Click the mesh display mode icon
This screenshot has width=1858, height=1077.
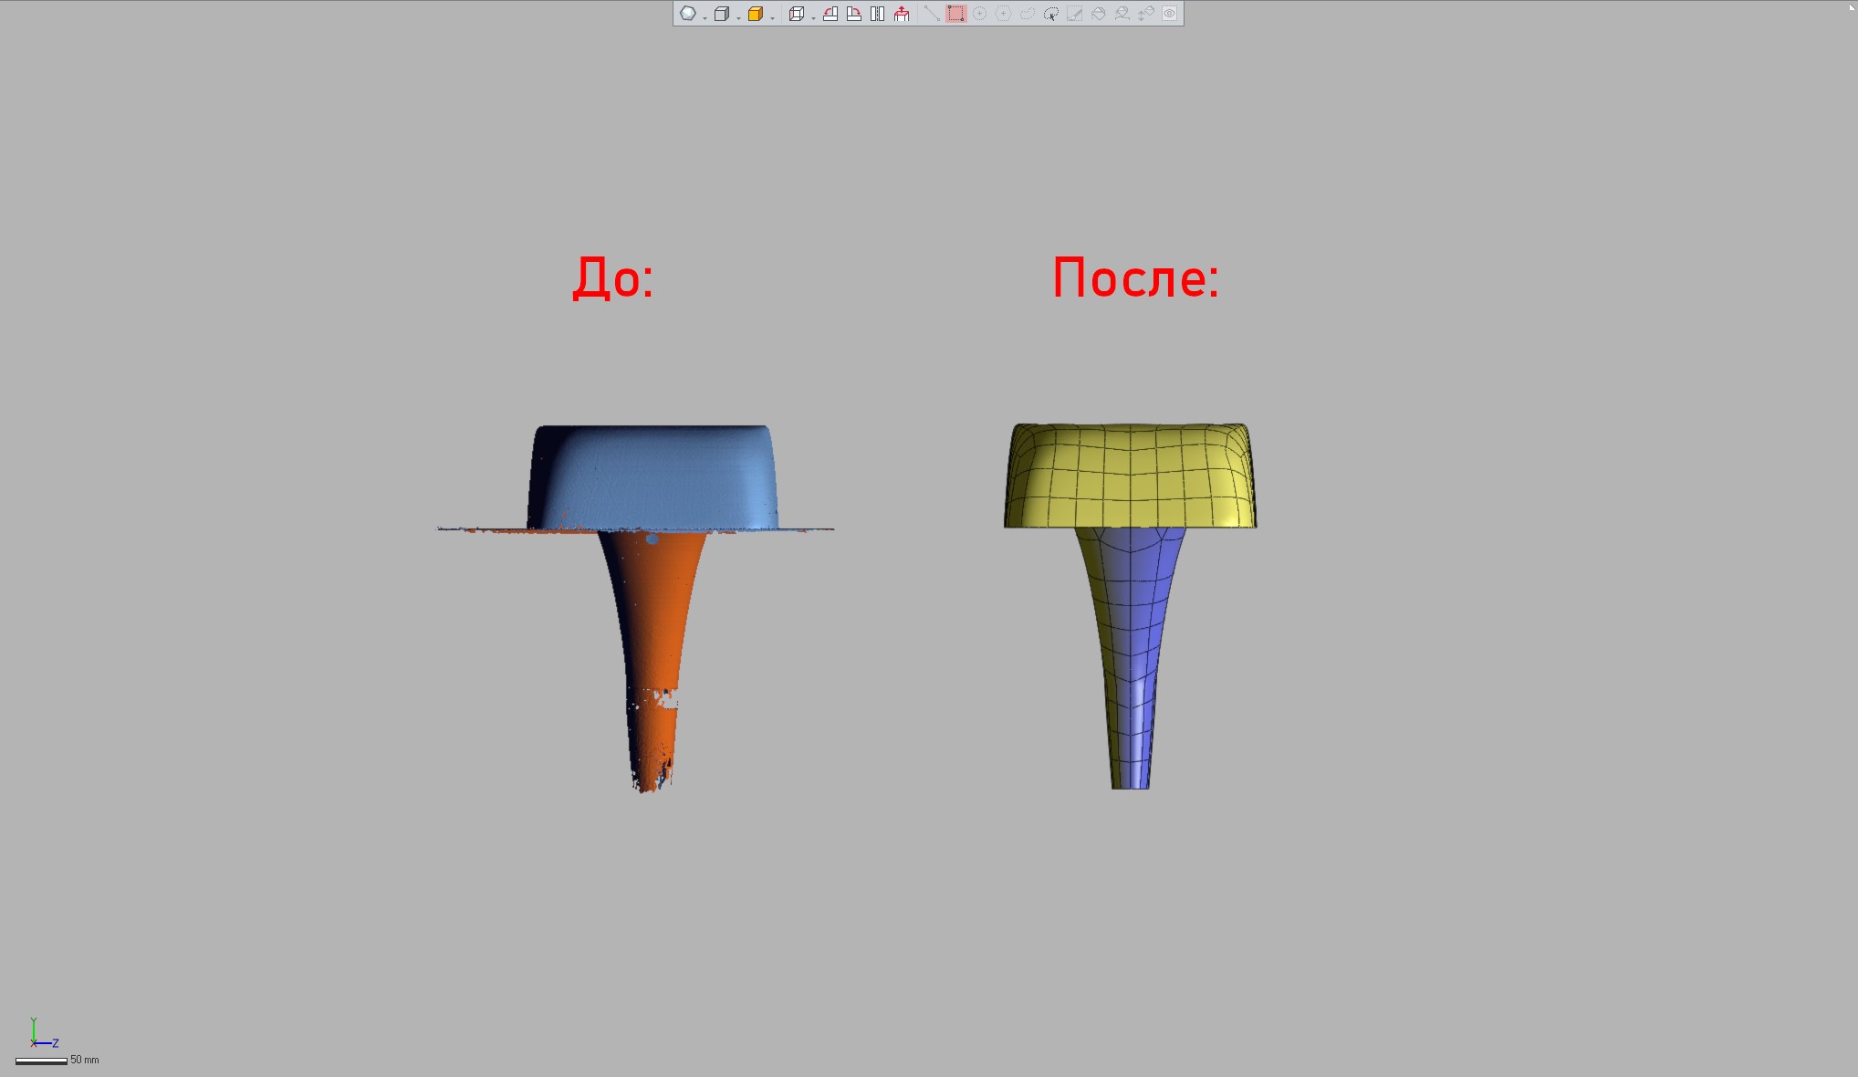(688, 14)
